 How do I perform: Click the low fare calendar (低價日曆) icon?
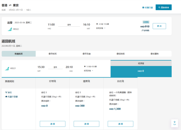(x=143, y=8)
